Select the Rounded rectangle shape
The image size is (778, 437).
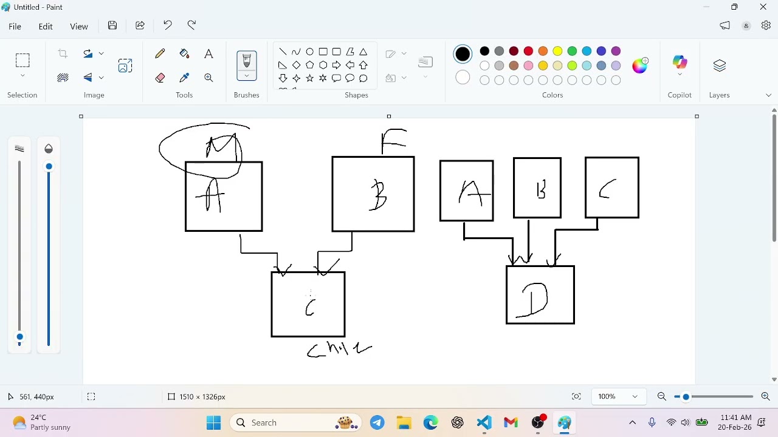[x=337, y=52]
